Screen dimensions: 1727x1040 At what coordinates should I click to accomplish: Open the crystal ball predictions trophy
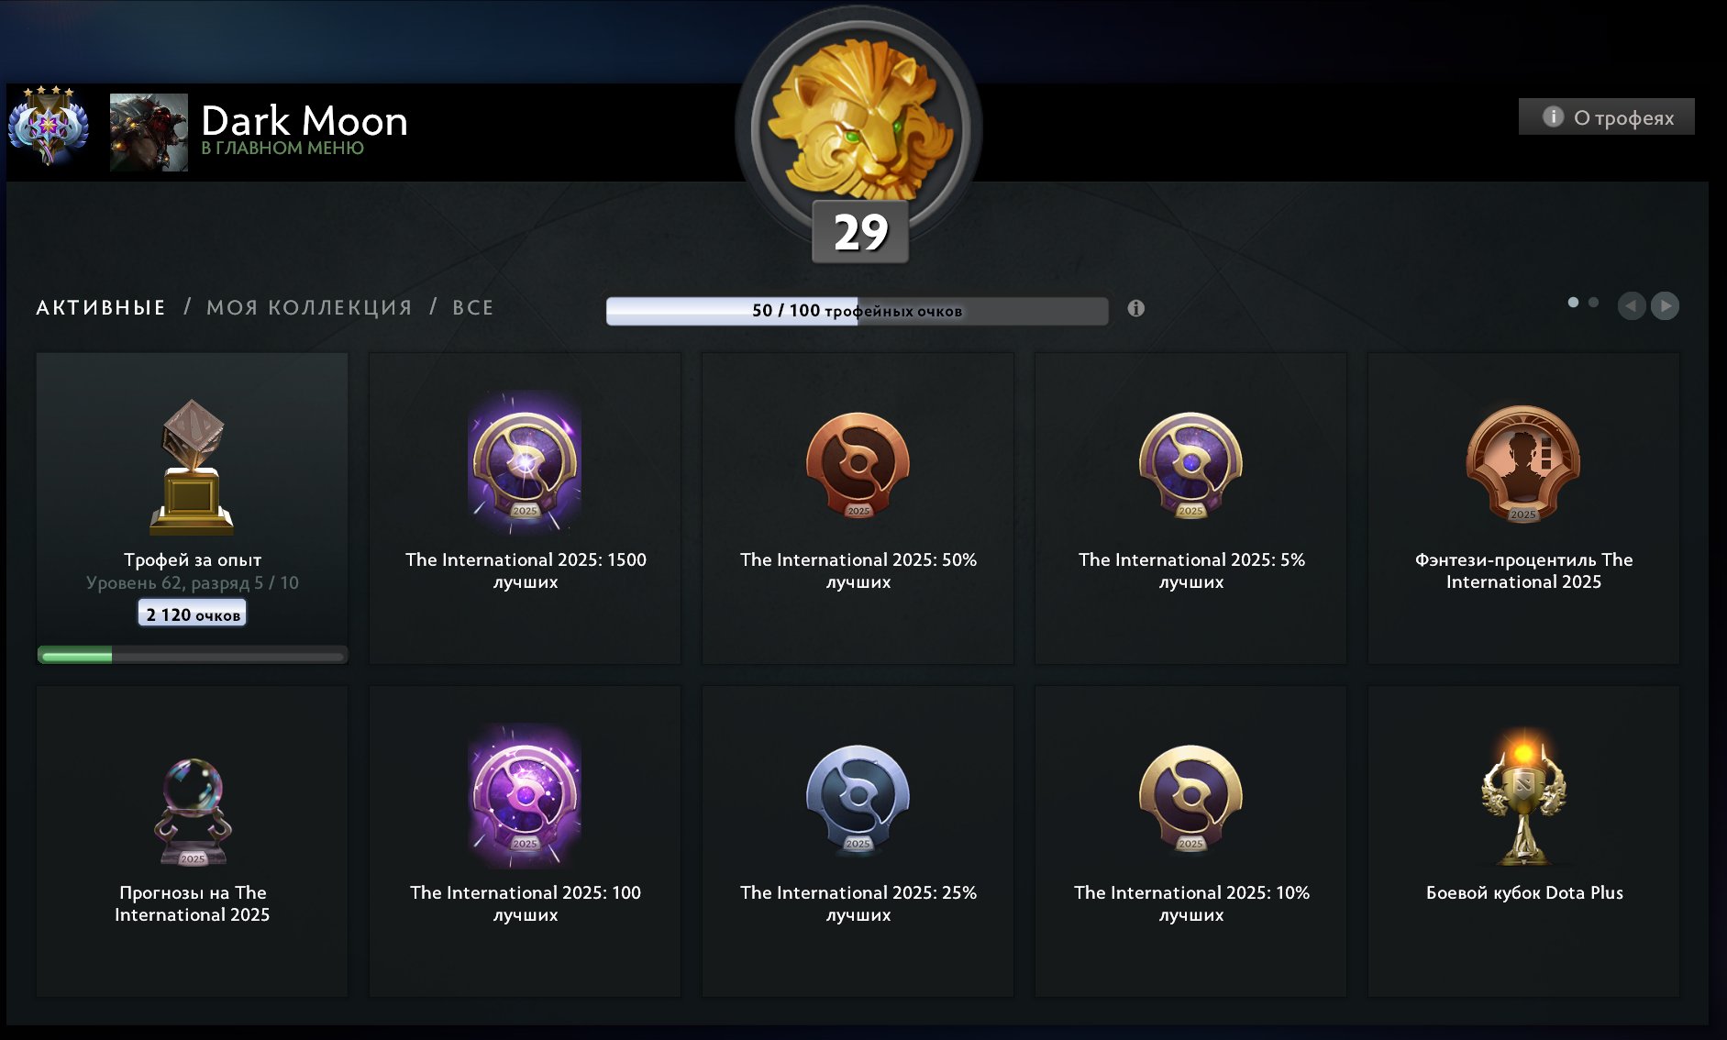pyautogui.click(x=192, y=812)
